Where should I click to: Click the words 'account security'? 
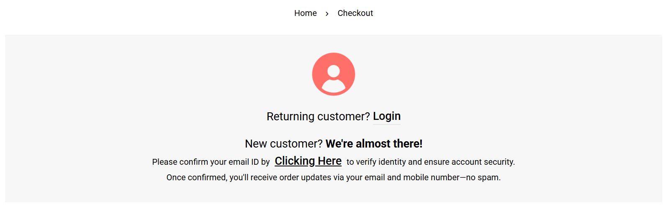click(488, 162)
